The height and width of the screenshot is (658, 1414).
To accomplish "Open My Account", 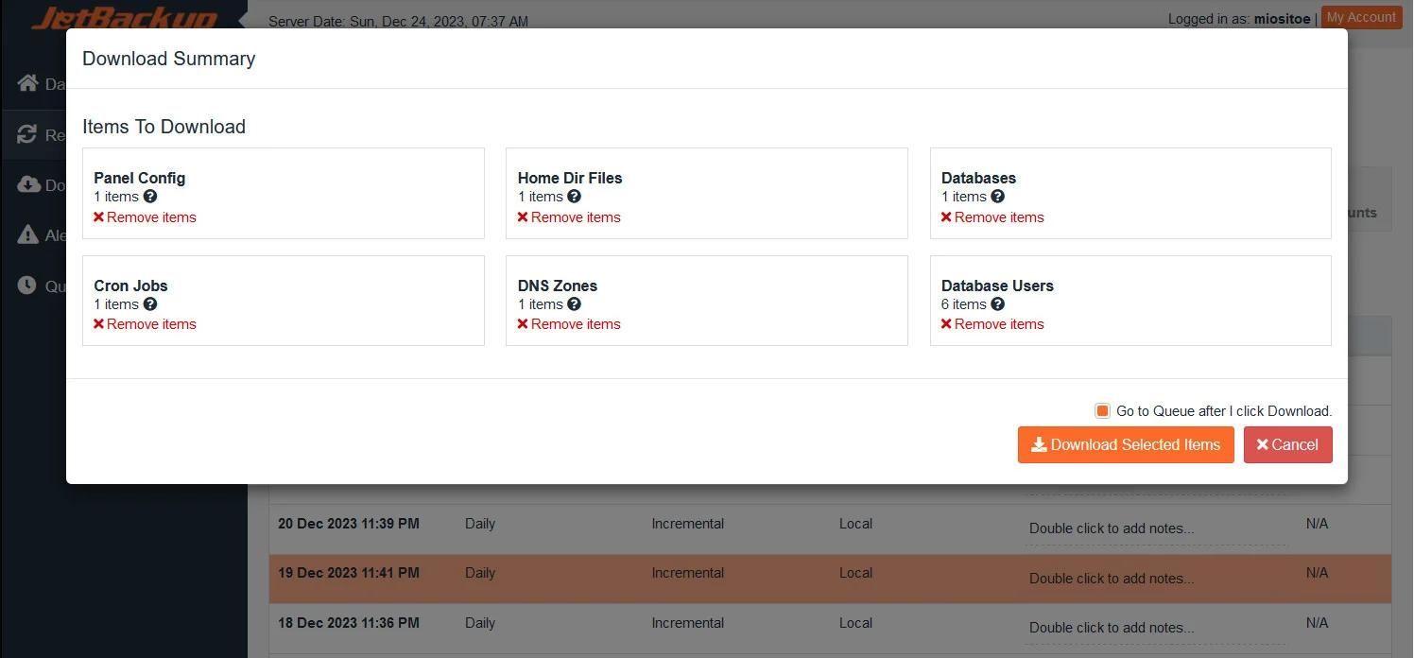I will pyautogui.click(x=1361, y=17).
